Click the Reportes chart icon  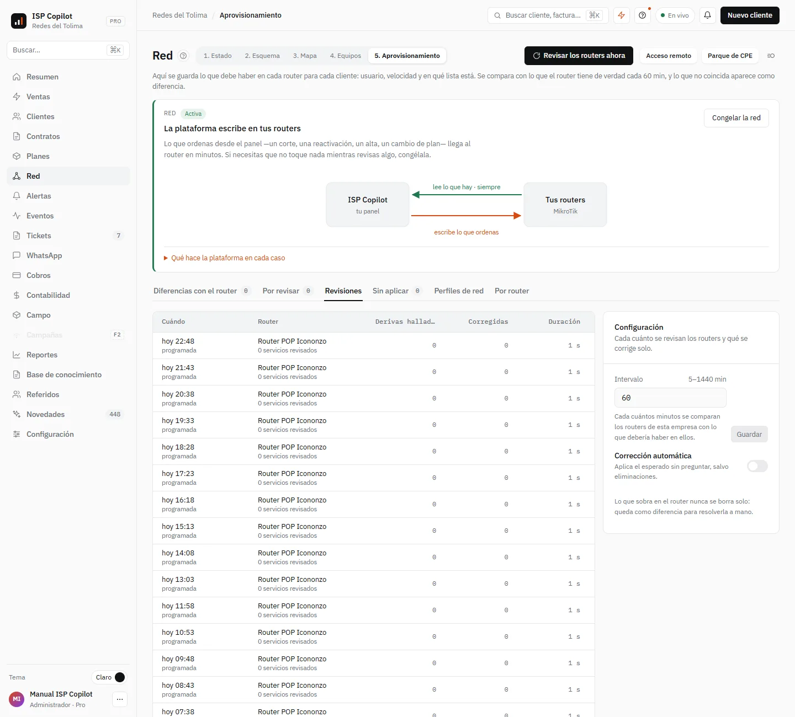(x=17, y=355)
